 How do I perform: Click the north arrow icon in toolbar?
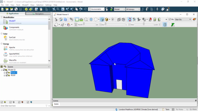(157, 9)
